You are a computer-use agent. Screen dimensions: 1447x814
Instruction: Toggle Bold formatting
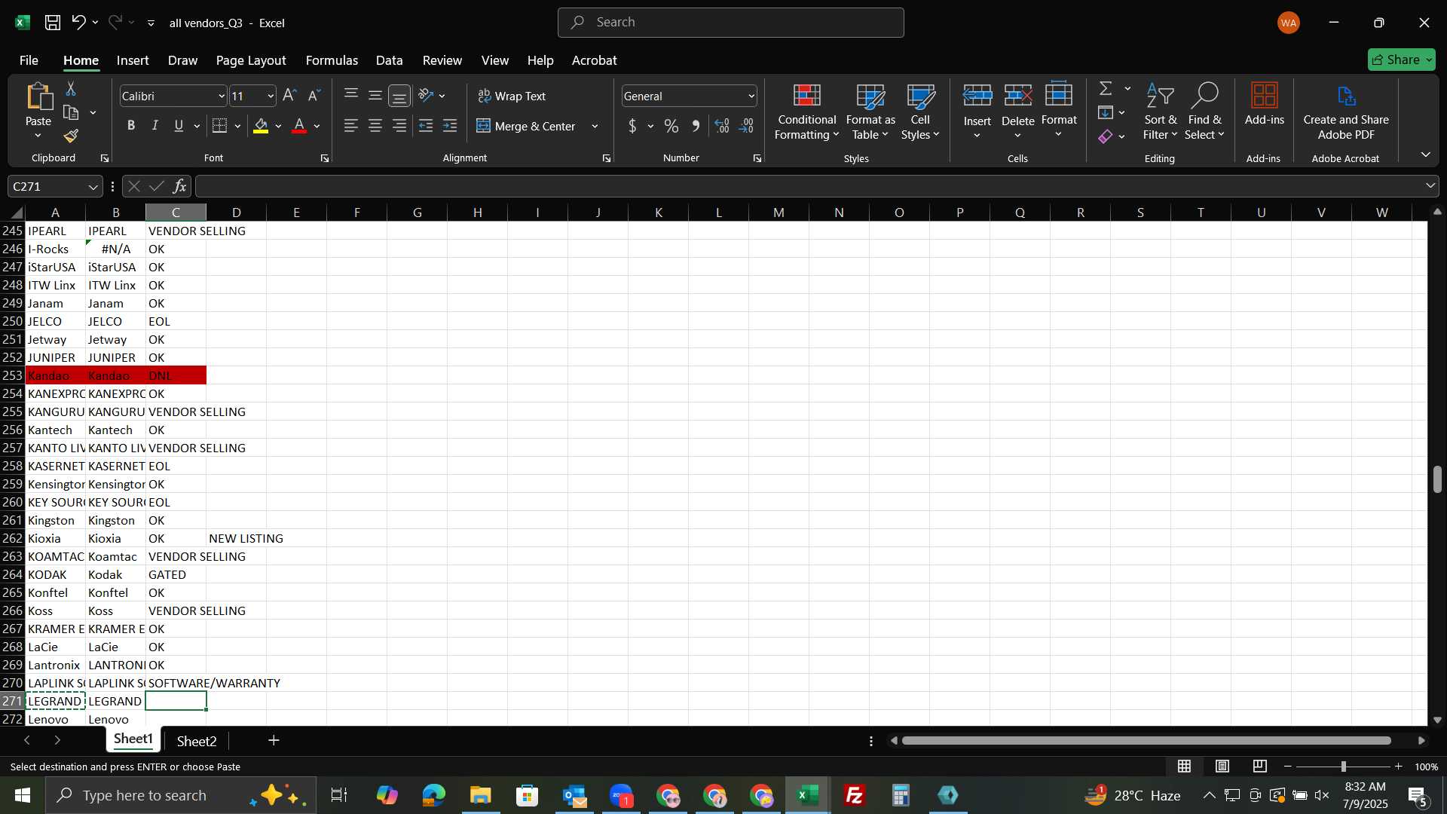[131, 126]
